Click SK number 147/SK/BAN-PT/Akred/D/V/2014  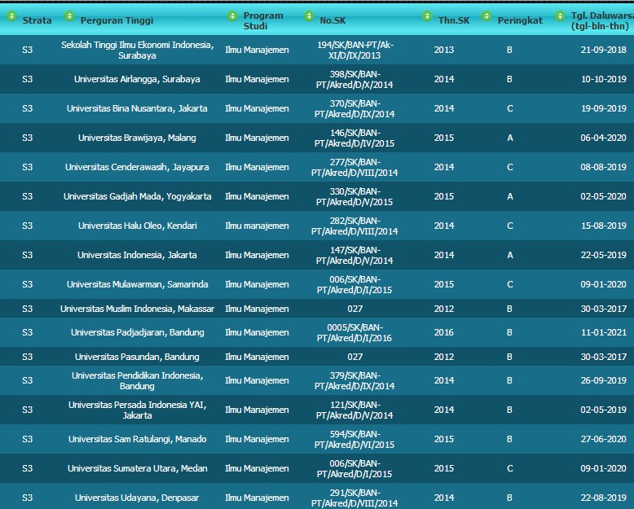point(354,255)
